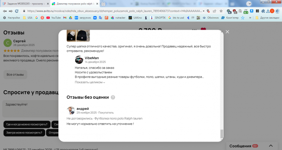Open the orange F bookmark icon

pyautogui.click(x=106, y=18)
